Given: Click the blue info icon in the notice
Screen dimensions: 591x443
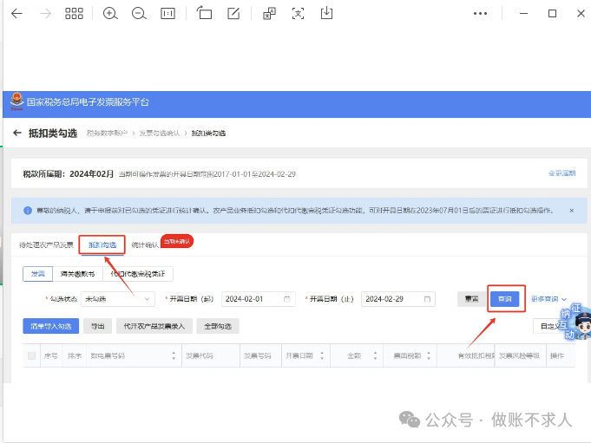Looking at the screenshot, I should click(28, 211).
